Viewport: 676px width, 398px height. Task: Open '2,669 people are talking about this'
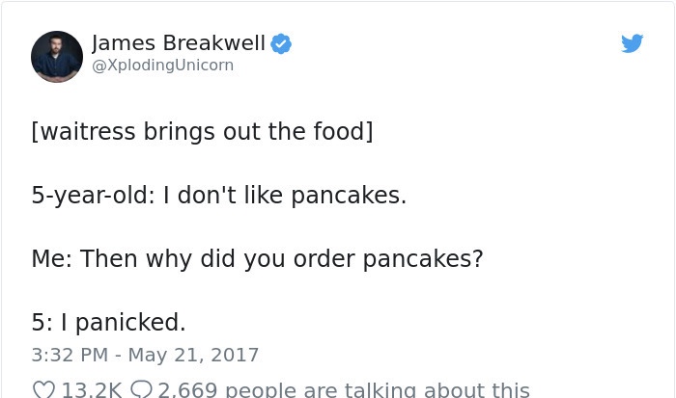344,390
